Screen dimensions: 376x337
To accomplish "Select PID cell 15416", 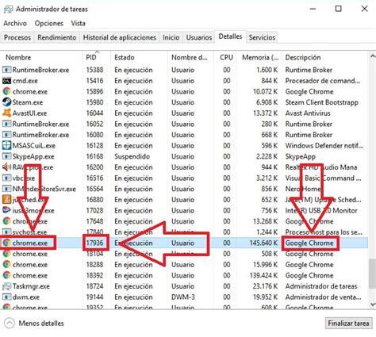I will tap(94, 81).
